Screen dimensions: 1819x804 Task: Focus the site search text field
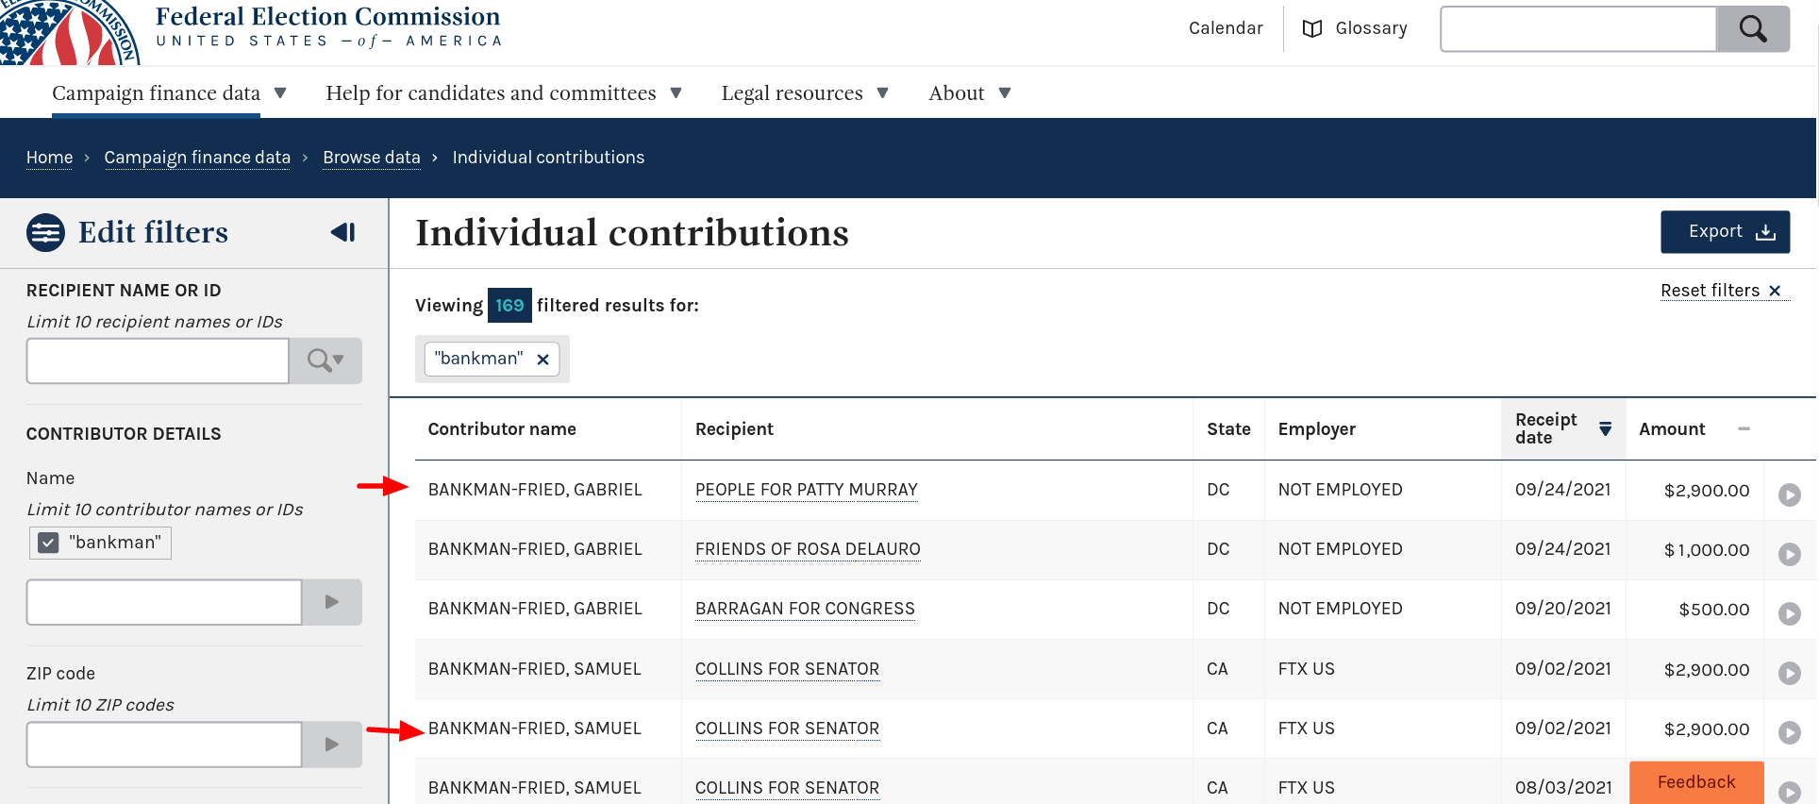pos(1578,29)
